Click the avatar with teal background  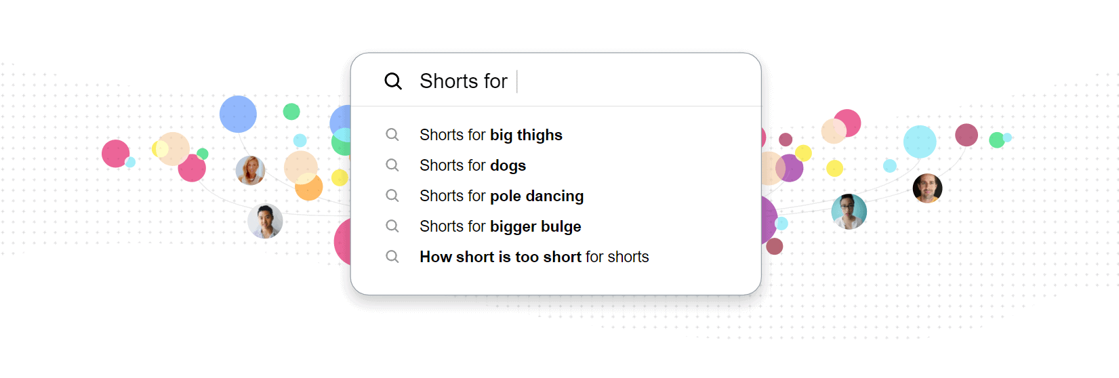tap(849, 211)
